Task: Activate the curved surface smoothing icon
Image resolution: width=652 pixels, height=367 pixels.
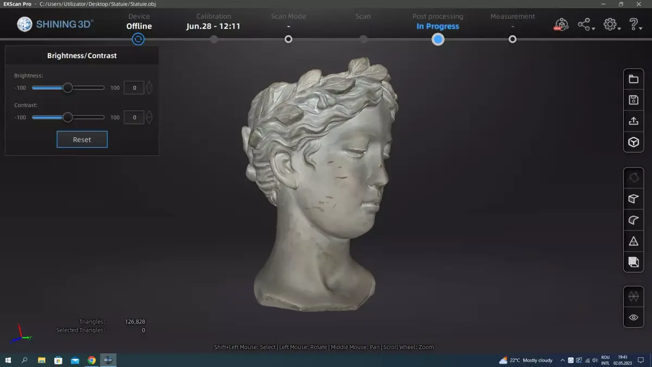Action: coord(634,220)
